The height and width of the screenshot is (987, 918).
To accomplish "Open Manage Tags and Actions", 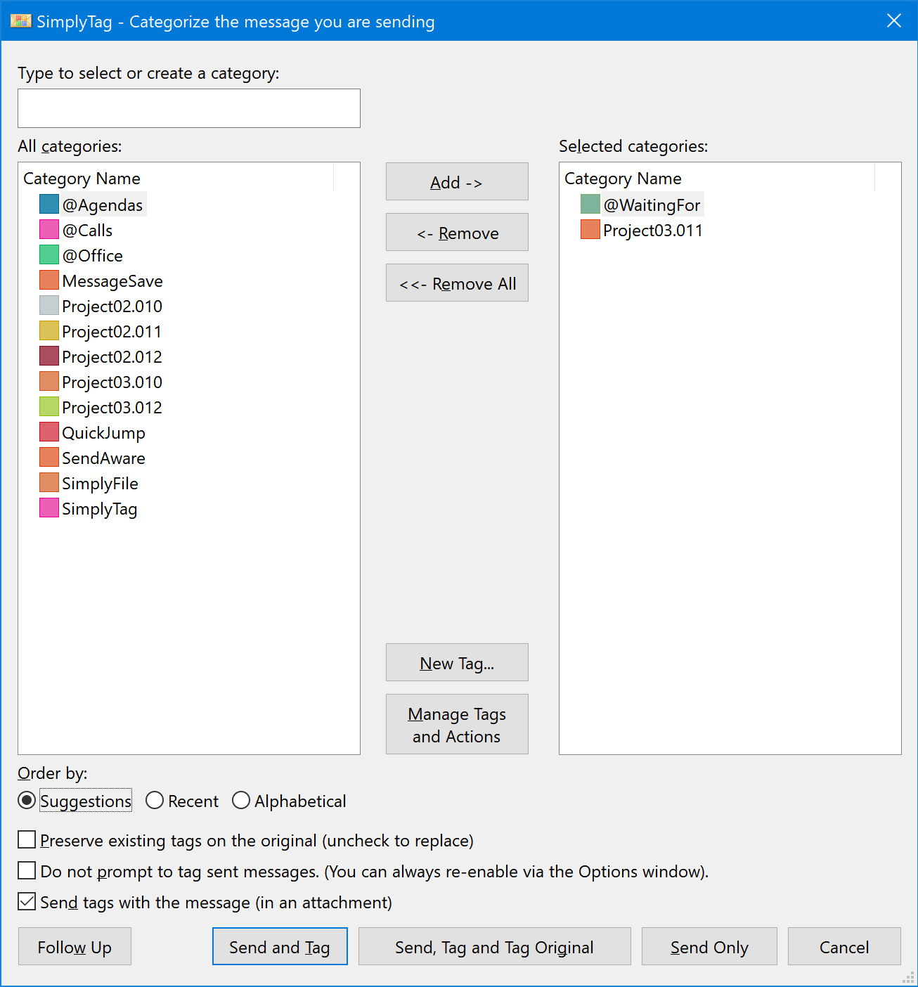I will click(457, 724).
